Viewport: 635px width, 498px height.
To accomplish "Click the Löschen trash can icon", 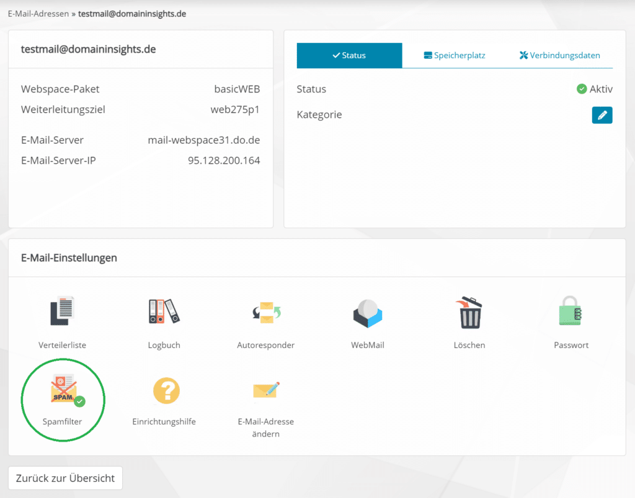I will point(469,313).
